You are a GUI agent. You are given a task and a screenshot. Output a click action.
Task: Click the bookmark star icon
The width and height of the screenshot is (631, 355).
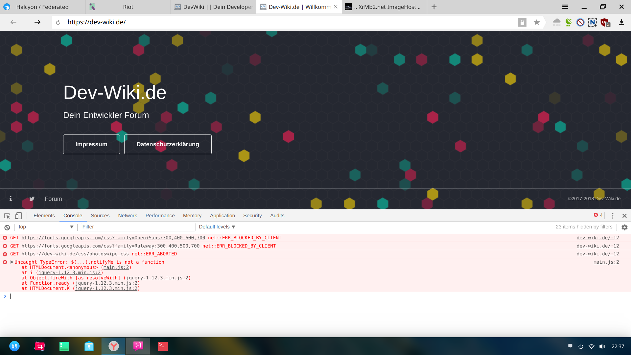[537, 22]
